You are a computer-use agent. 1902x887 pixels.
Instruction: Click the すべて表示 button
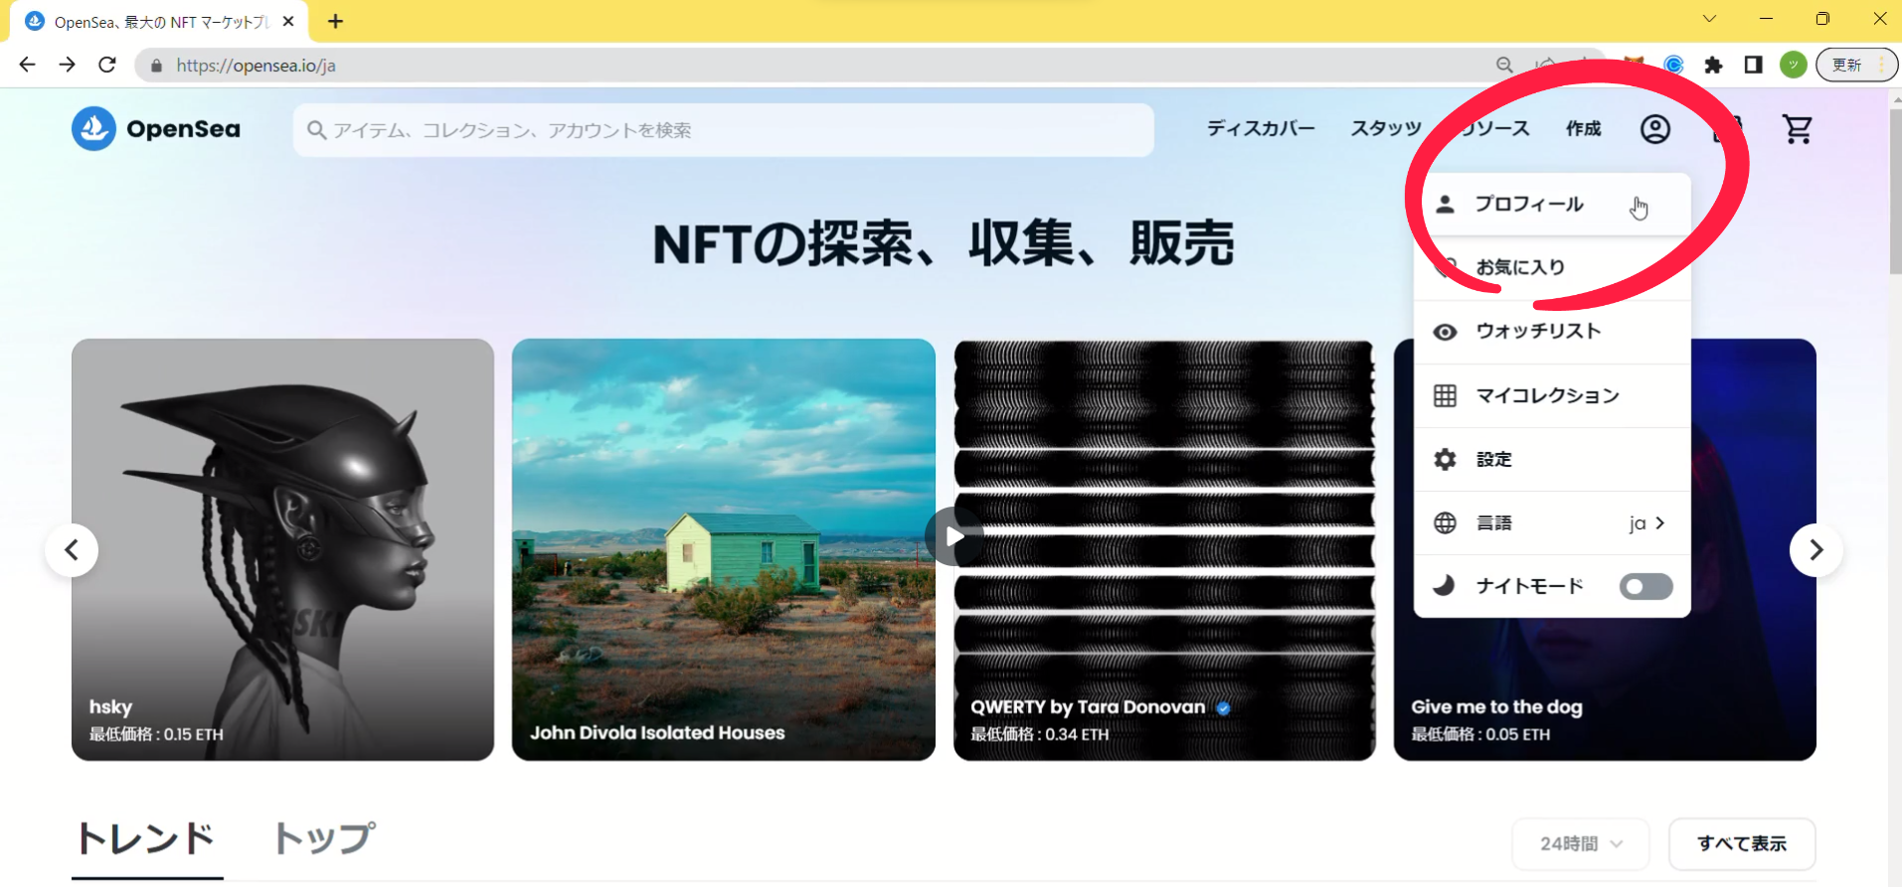1741,843
